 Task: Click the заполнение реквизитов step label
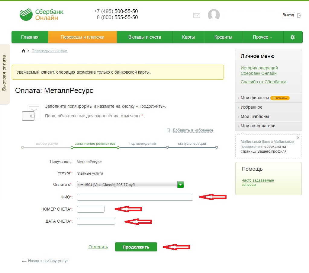pos(95,144)
